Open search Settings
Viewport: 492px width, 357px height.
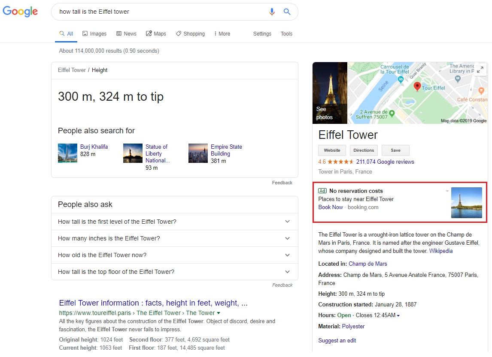tap(262, 33)
